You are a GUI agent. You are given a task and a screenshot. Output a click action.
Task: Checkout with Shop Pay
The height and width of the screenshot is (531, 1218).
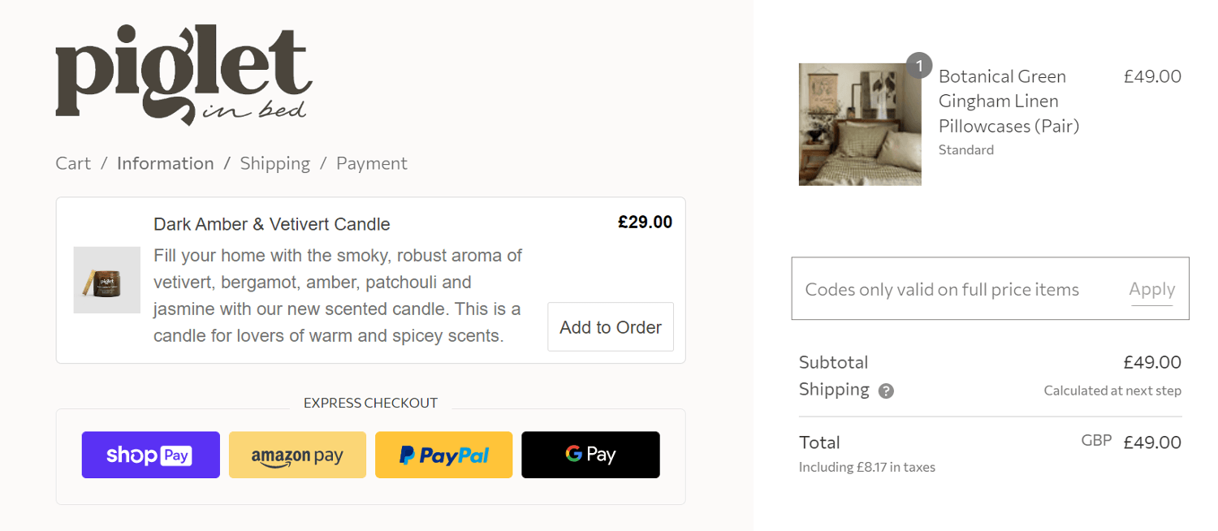click(150, 455)
